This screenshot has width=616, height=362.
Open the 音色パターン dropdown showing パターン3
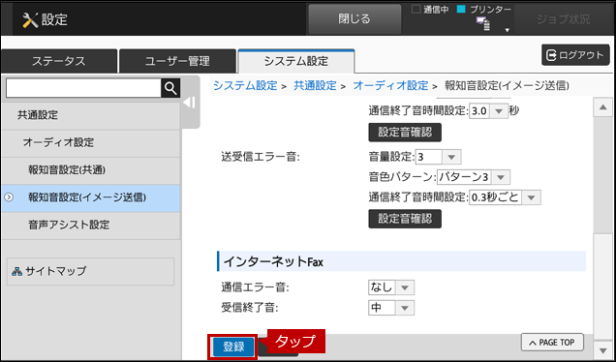[474, 177]
